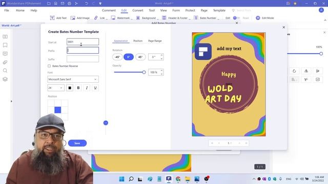
Task: Close the Create Bates Number Template dialog
Action: pos(283,27)
